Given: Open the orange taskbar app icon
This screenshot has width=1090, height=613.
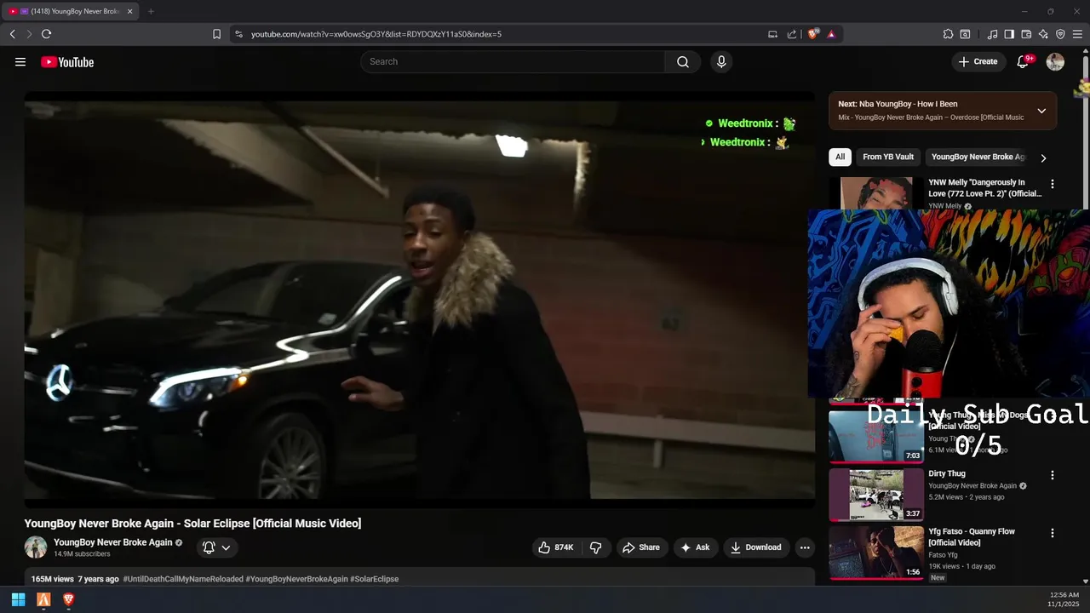Looking at the screenshot, I should (43, 599).
